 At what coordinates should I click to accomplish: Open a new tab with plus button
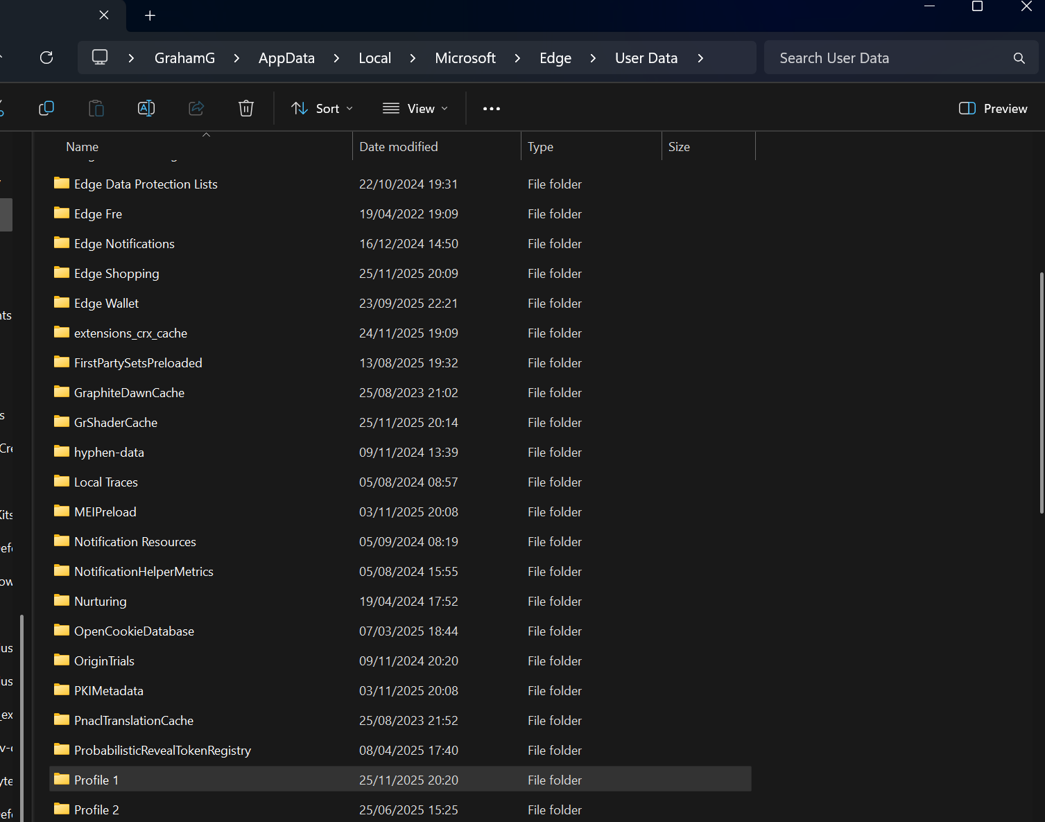point(150,15)
